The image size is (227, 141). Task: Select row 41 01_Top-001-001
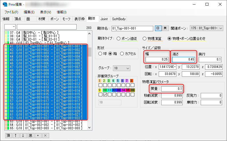[46, 46]
